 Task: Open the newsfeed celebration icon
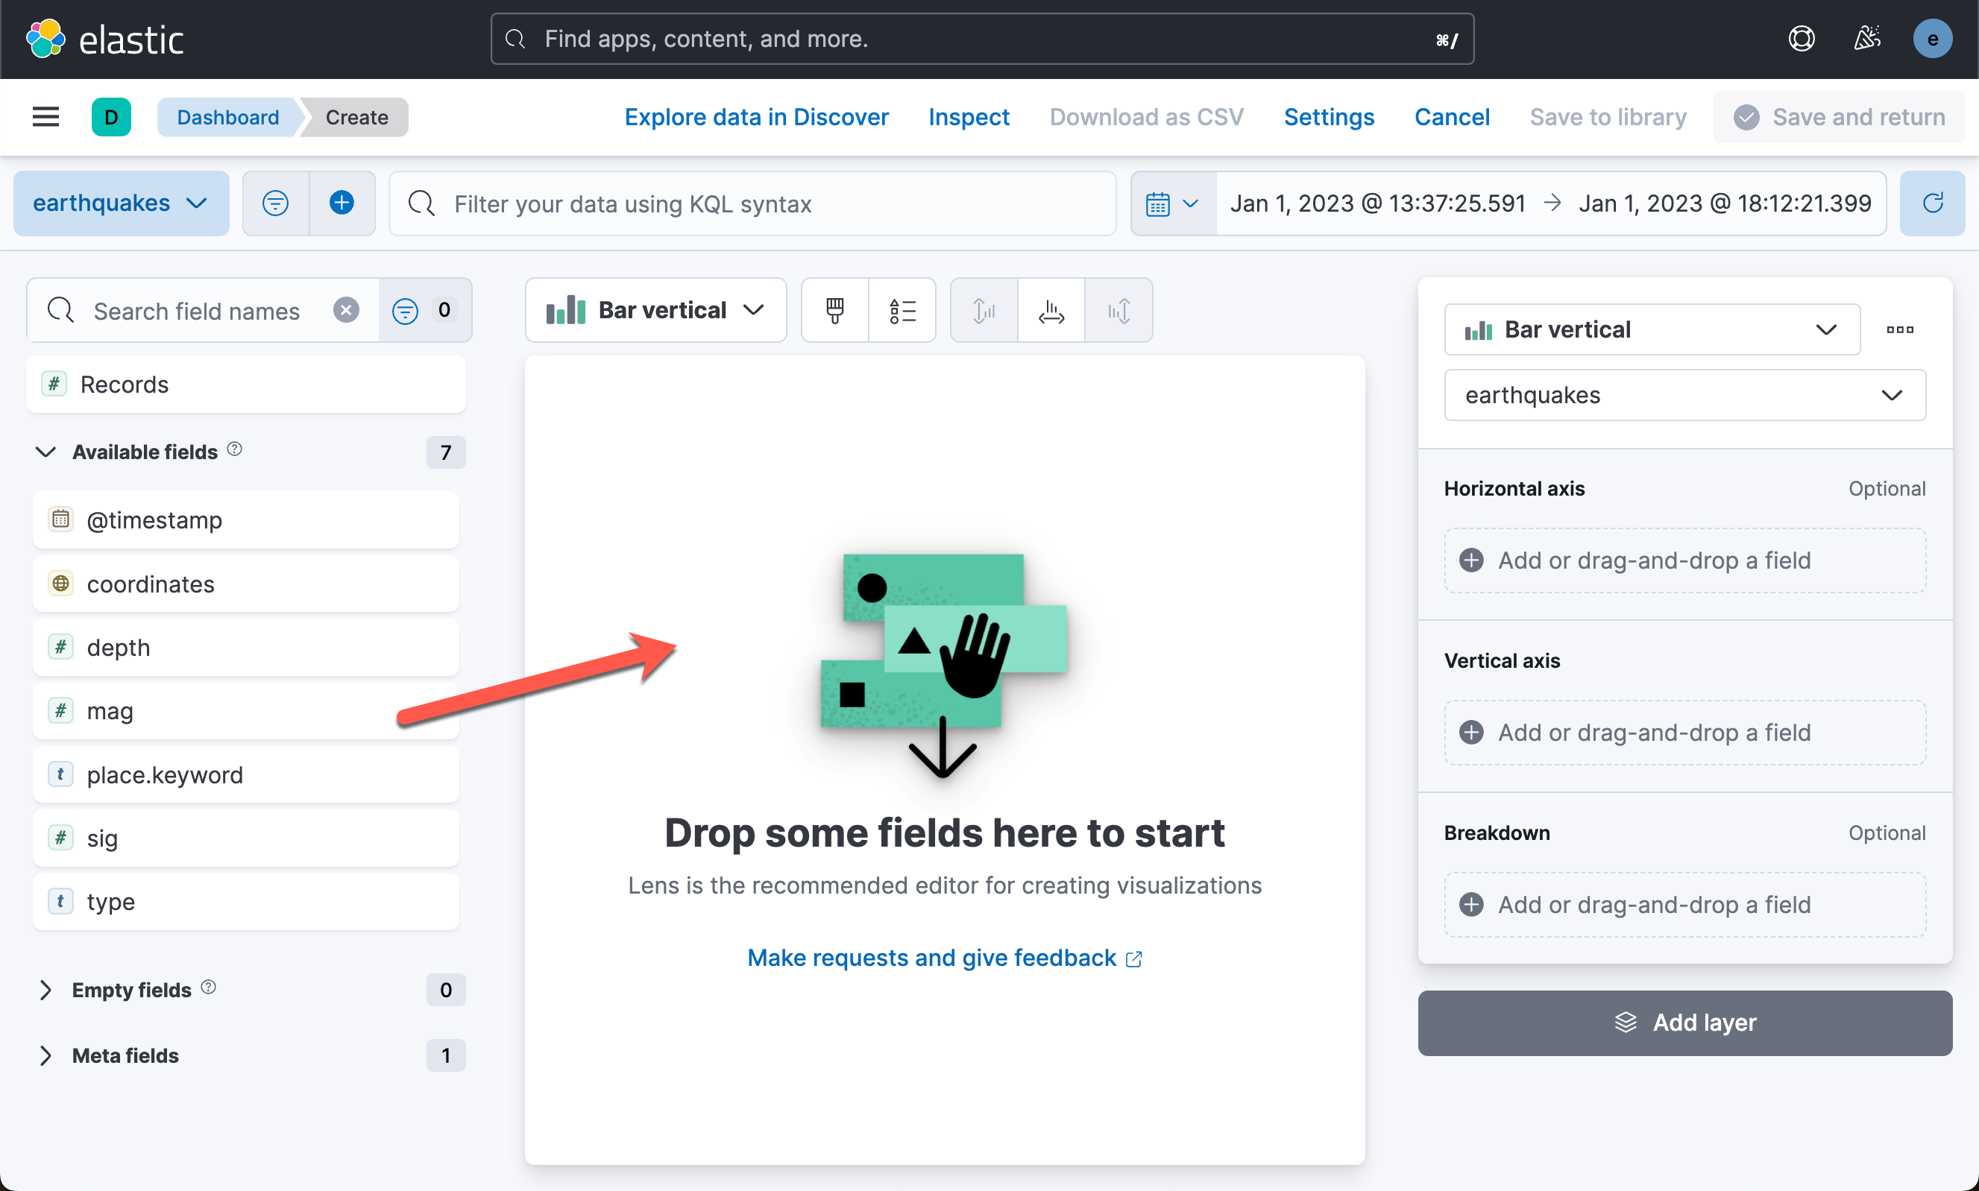1866,39
